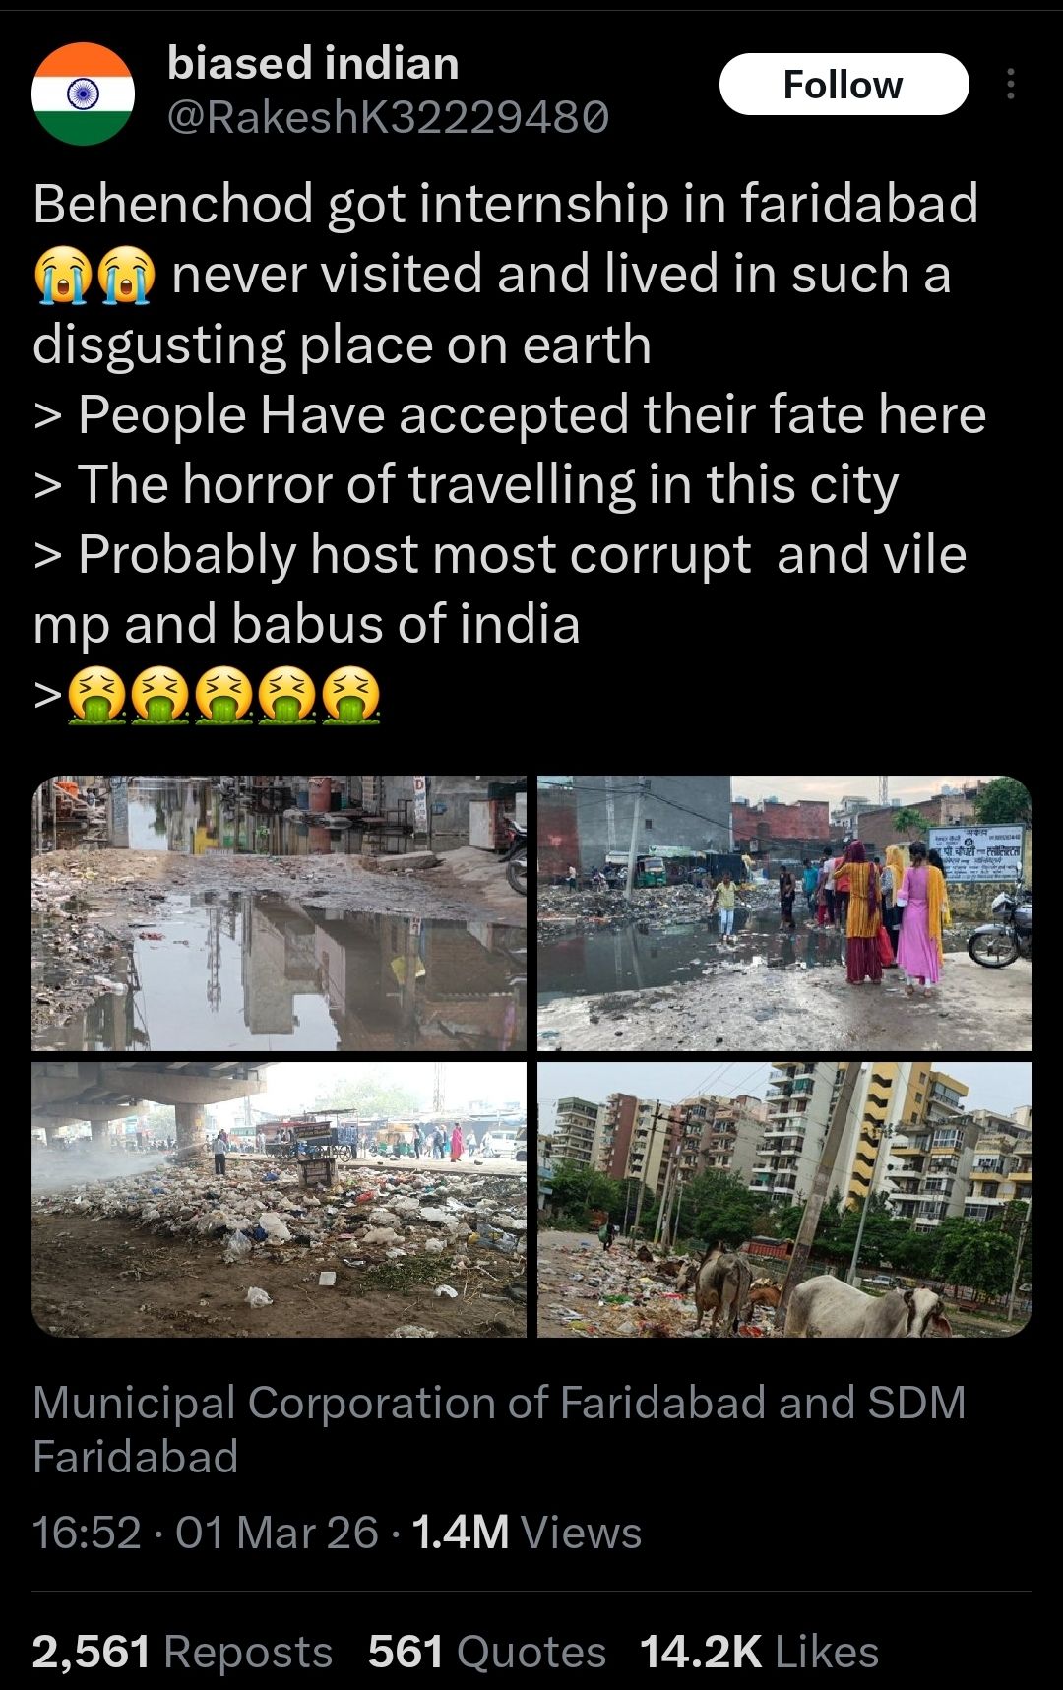
Task: Open the 16:52 post timestamp
Action: pos(87,1533)
